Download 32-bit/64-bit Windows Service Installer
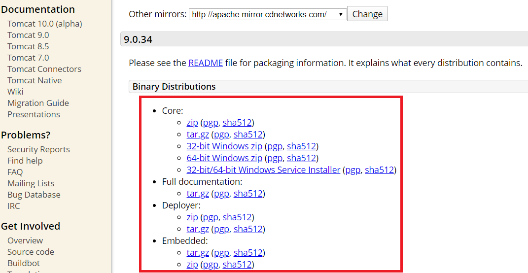This screenshot has height=273, width=528. [x=263, y=170]
